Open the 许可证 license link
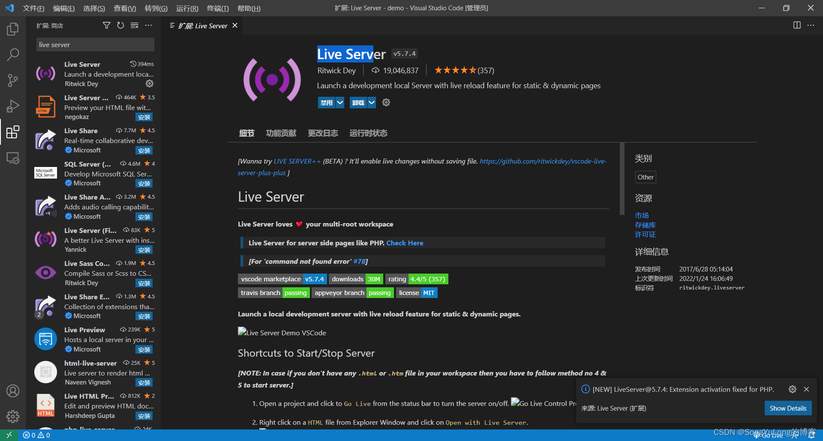This screenshot has height=441, width=823. tap(645, 234)
